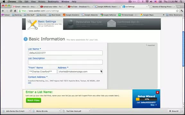The height and width of the screenshot is (115, 185).
Task: Open the Google AdSense bookmark
Action: coord(108,15)
